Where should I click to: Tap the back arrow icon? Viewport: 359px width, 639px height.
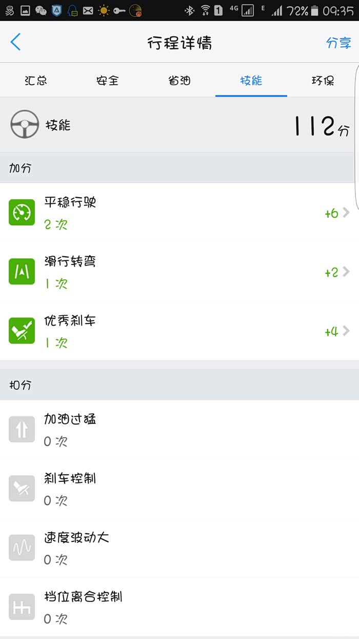pos(15,42)
